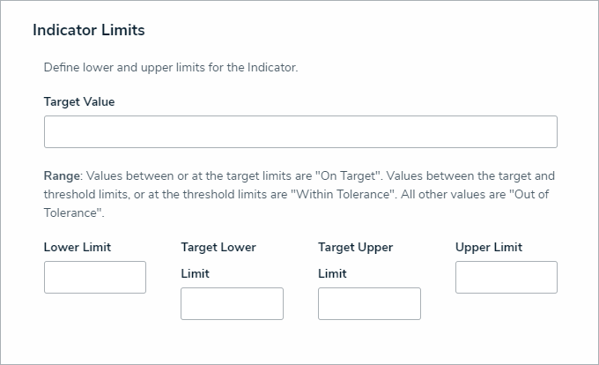Click the "Indicator Limits" section heading
Screen dimensions: 599x365
[89, 30]
